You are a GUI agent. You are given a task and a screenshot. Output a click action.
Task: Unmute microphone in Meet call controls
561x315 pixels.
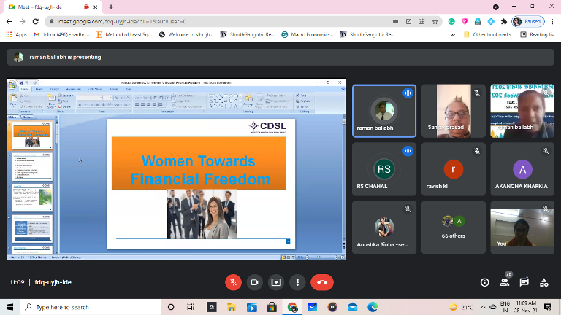coord(233,282)
